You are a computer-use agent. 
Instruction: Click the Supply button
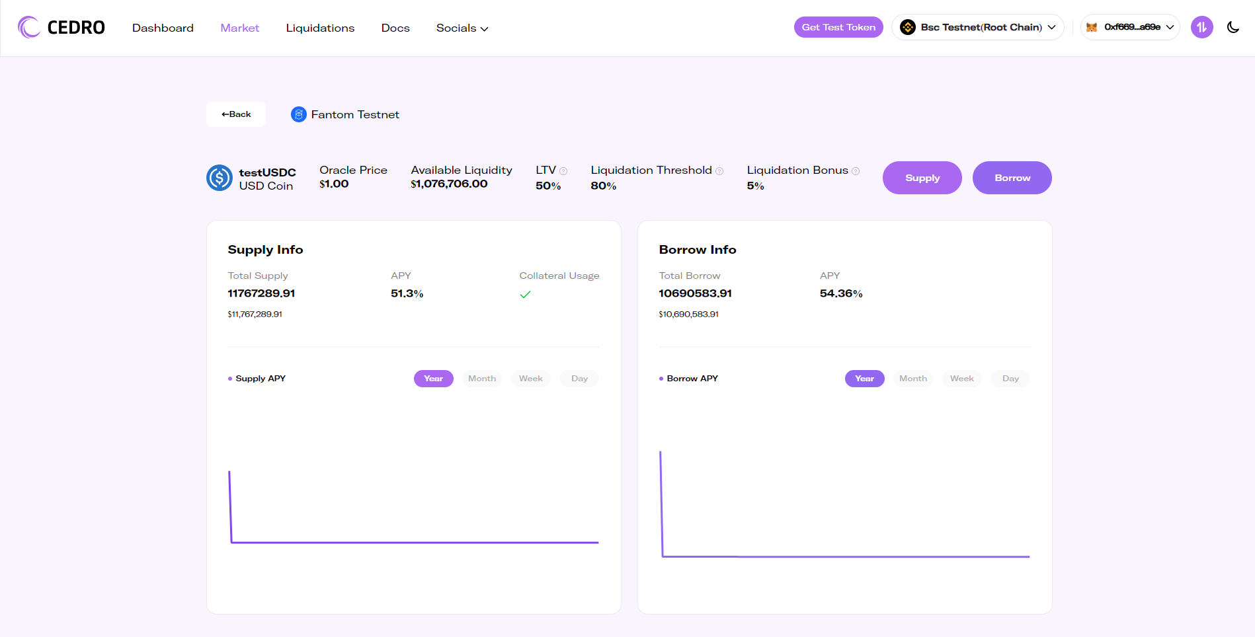pos(922,178)
